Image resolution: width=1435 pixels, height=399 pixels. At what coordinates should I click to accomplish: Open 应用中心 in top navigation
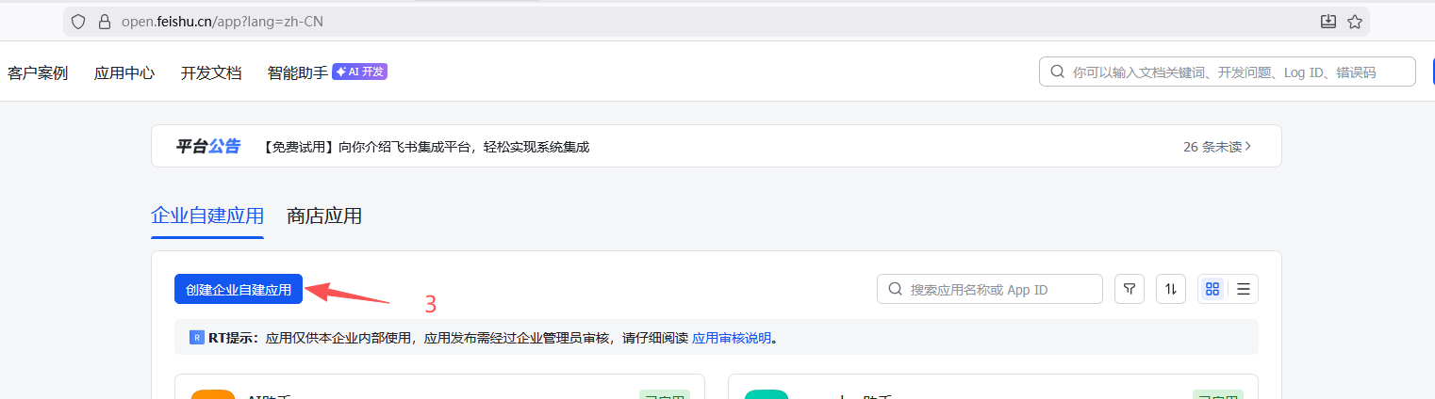pos(124,72)
